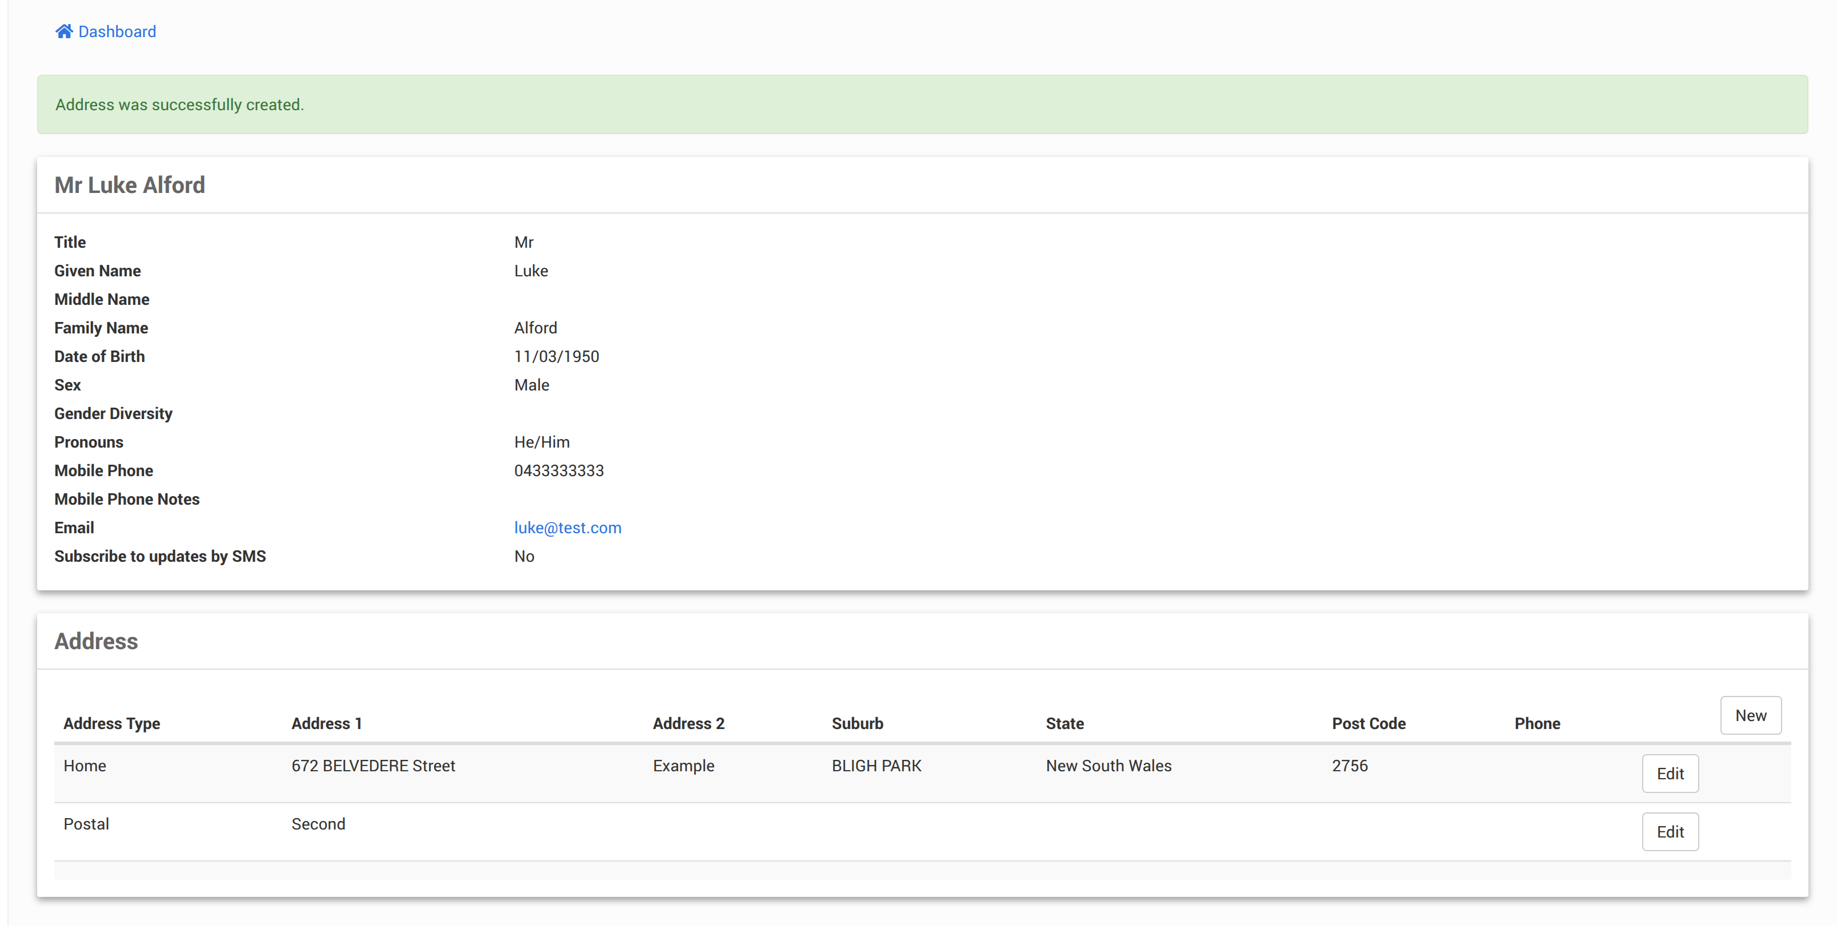Click the Address section heading
Image resolution: width=1837 pixels, height=926 pixels.
(x=96, y=641)
